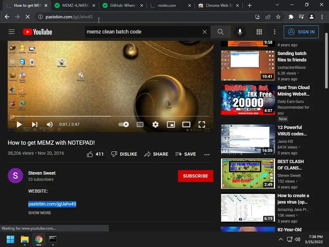Image resolution: width=329 pixels, height=247 pixels.
Task: Show hidden system tray icons
Action: pos(280,239)
